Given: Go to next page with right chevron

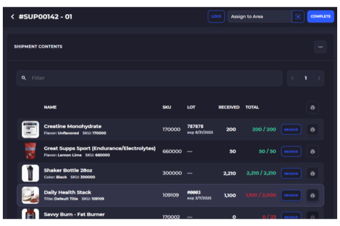Looking at the screenshot, I should [318, 78].
